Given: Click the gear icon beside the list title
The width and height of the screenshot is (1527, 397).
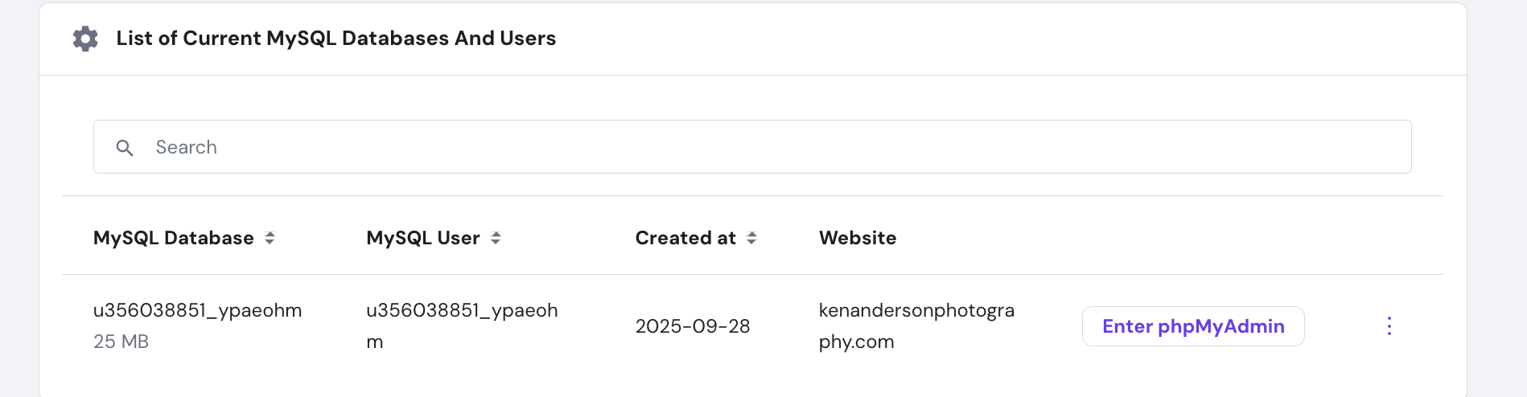Looking at the screenshot, I should (x=85, y=39).
